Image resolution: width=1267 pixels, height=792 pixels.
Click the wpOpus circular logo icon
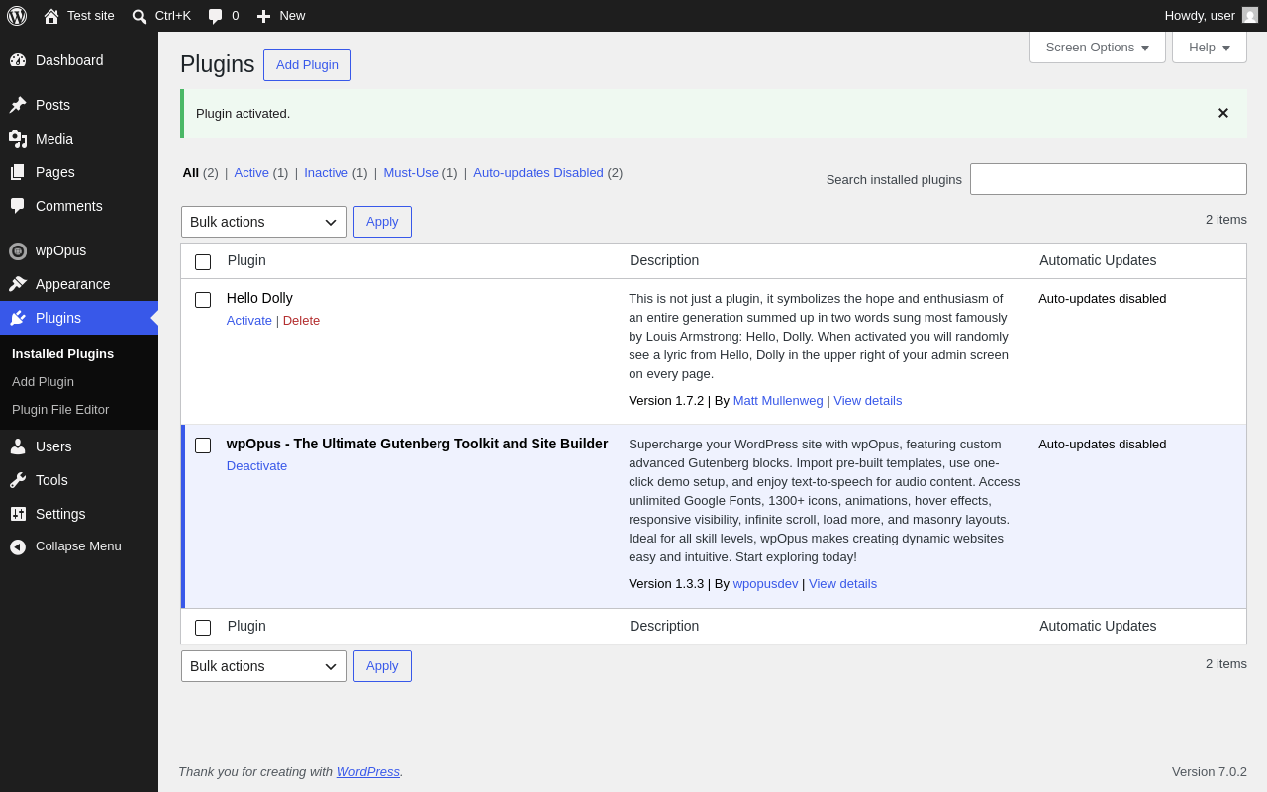click(18, 251)
